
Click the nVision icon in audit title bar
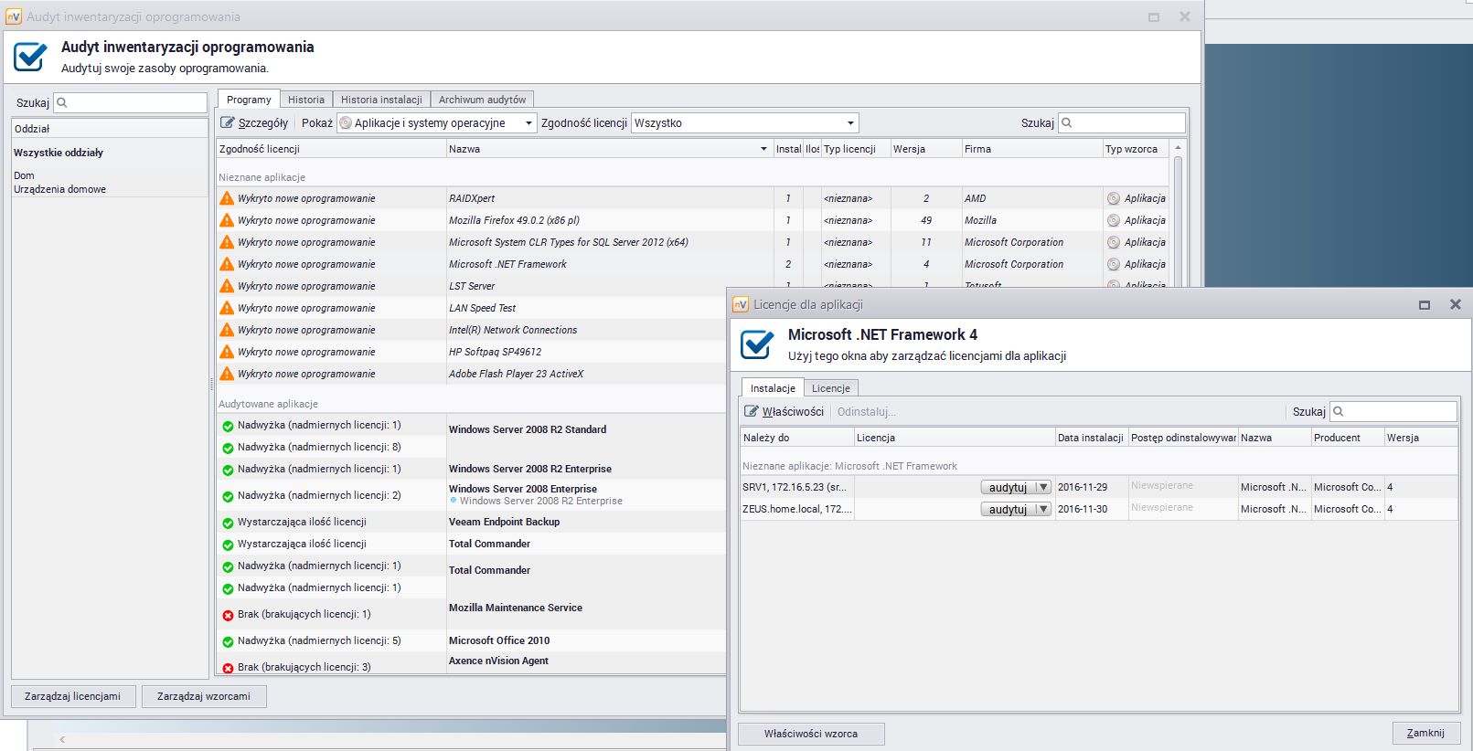pyautogui.click(x=14, y=16)
